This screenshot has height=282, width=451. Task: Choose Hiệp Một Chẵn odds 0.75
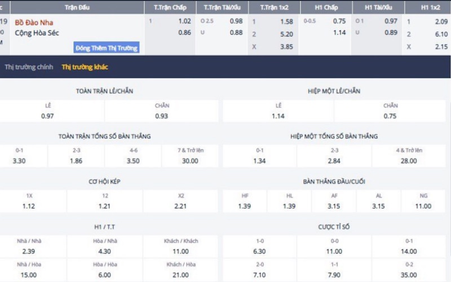coord(390,116)
